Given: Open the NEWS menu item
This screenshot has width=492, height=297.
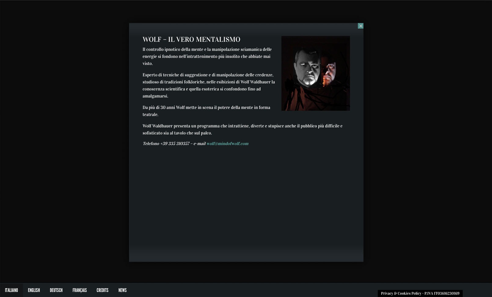Looking at the screenshot, I should [x=122, y=290].
